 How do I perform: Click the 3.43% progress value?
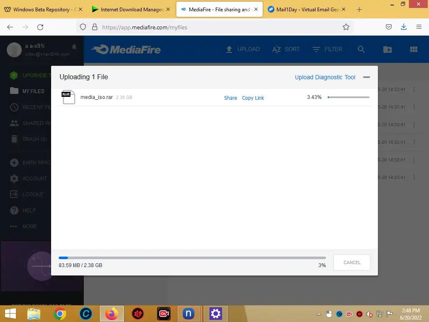coord(314,97)
